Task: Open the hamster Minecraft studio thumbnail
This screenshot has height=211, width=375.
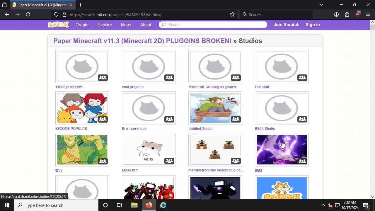Action: (x=149, y=150)
